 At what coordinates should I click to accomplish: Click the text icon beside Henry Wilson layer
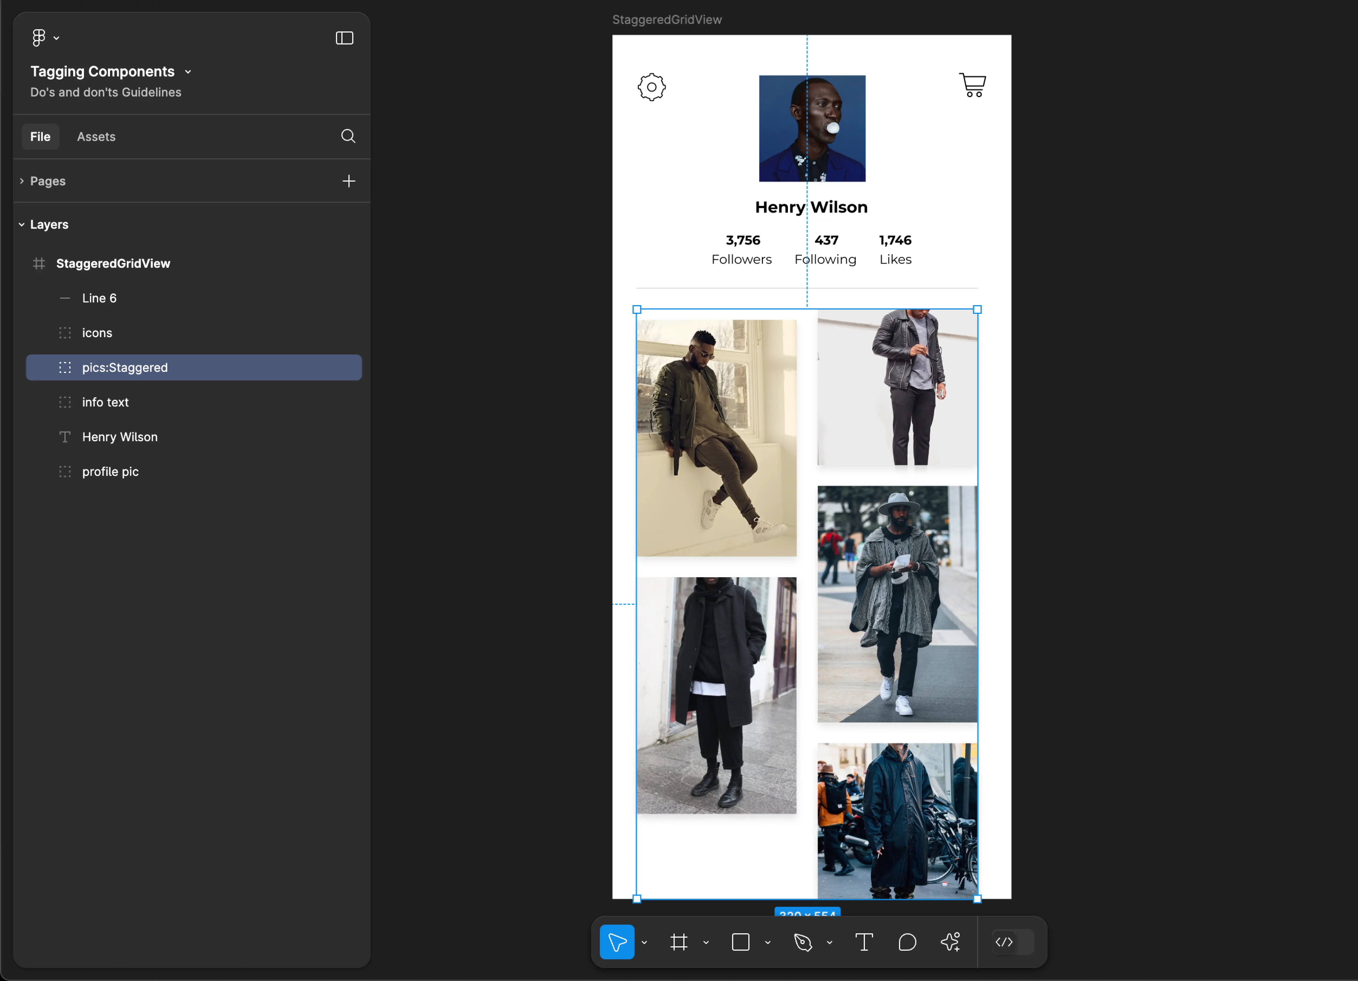click(x=65, y=437)
